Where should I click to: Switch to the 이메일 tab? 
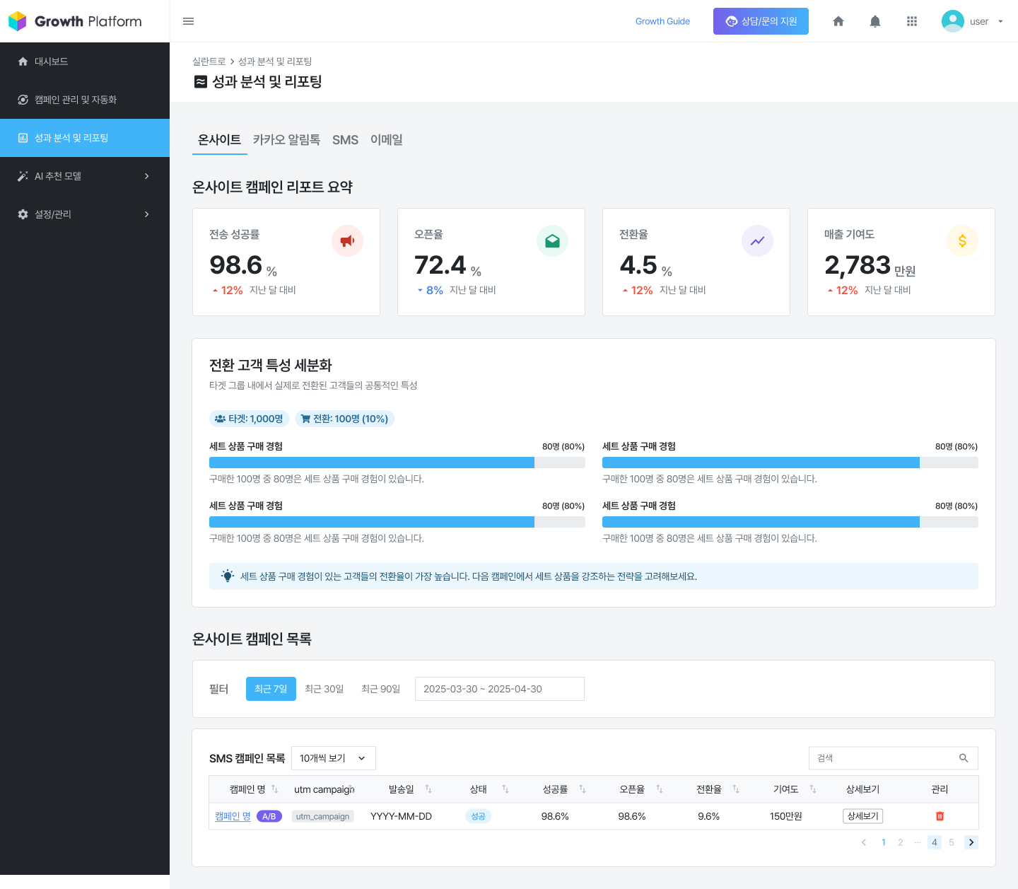point(387,139)
